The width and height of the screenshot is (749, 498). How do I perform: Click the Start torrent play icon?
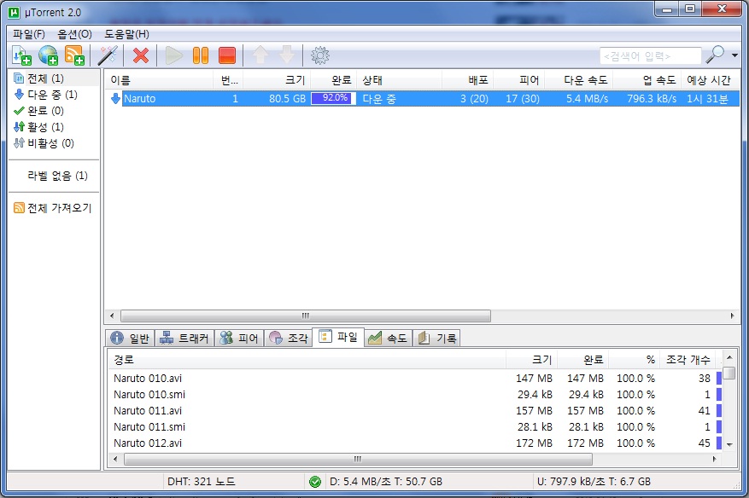coord(174,55)
